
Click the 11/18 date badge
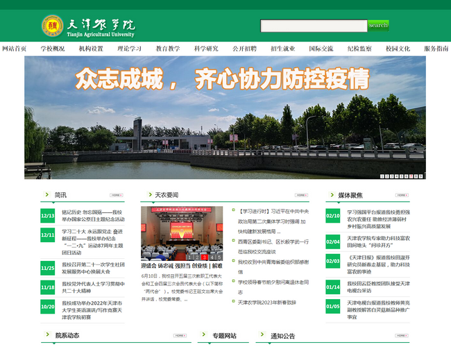tap(47, 287)
